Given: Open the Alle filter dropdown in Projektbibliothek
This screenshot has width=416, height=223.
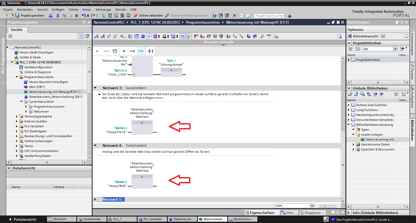Looking at the screenshot, I should click(x=395, y=49).
